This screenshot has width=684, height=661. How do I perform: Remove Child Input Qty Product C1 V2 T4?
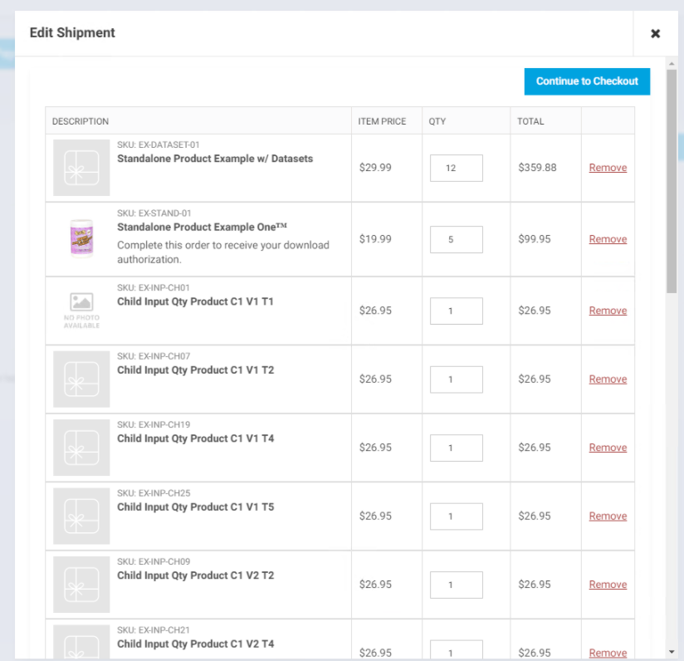pos(608,653)
